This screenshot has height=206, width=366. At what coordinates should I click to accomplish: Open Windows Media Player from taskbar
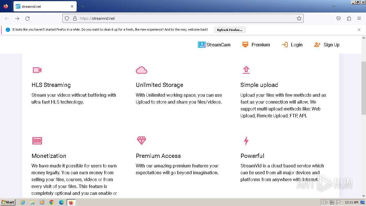pyautogui.click(x=42, y=202)
